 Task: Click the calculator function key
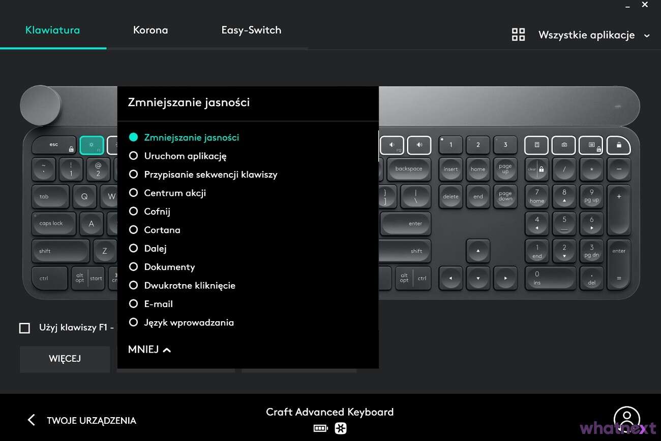point(536,145)
